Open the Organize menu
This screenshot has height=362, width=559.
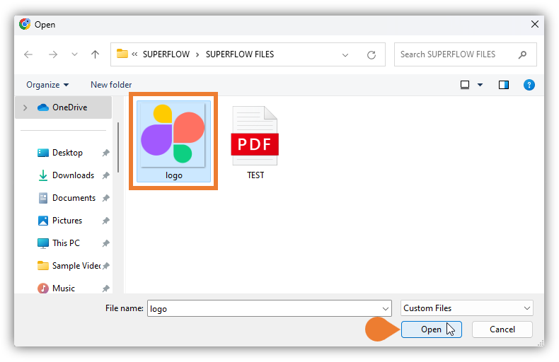pos(47,85)
